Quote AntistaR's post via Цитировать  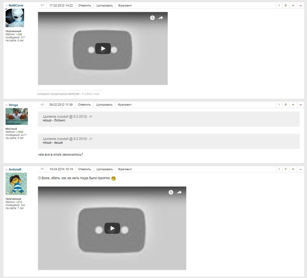click(104, 169)
